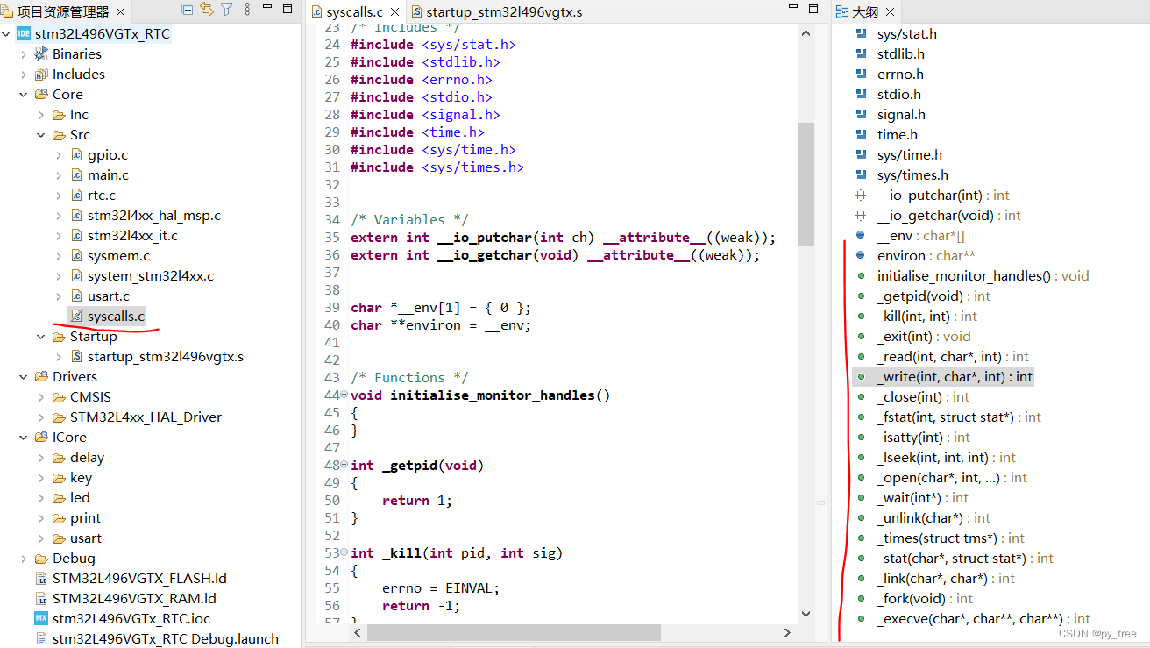The height and width of the screenshot is (648, 1150).
Task: Expand the STM32L4xx_HAL_Driver folder
Action: [41, 417]
